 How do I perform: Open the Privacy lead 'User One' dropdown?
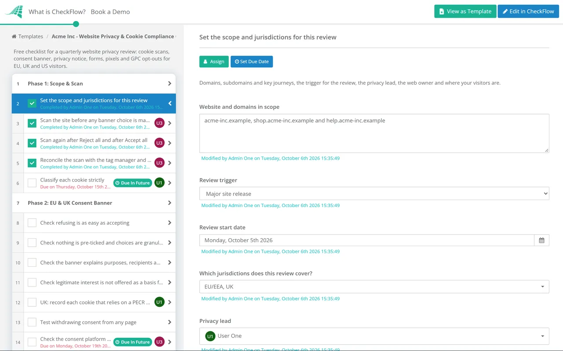tap(374, 336)
